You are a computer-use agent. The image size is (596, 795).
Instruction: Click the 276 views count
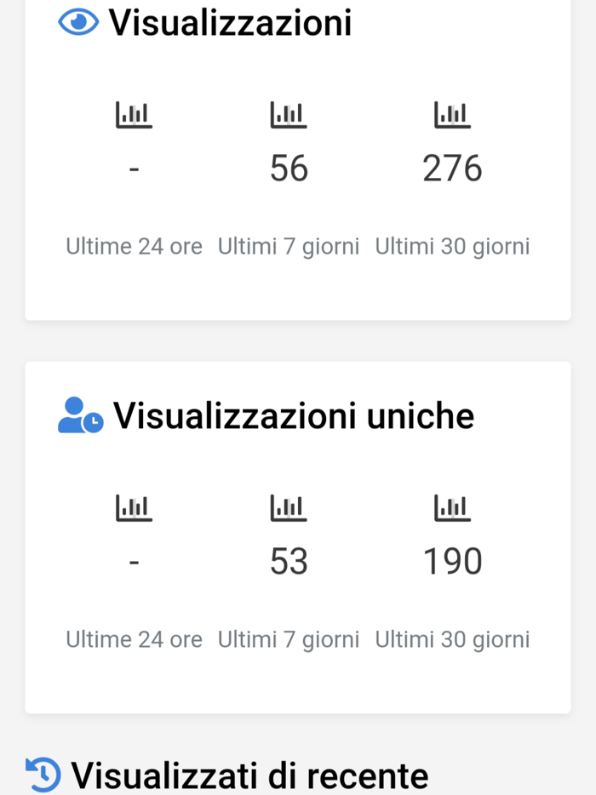[x=452, y=169]
